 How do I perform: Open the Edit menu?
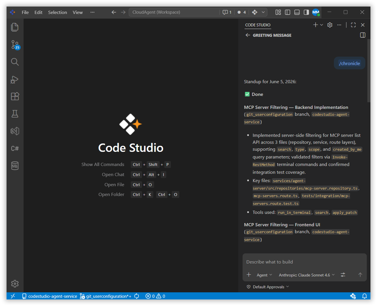(x=38, y=12)
